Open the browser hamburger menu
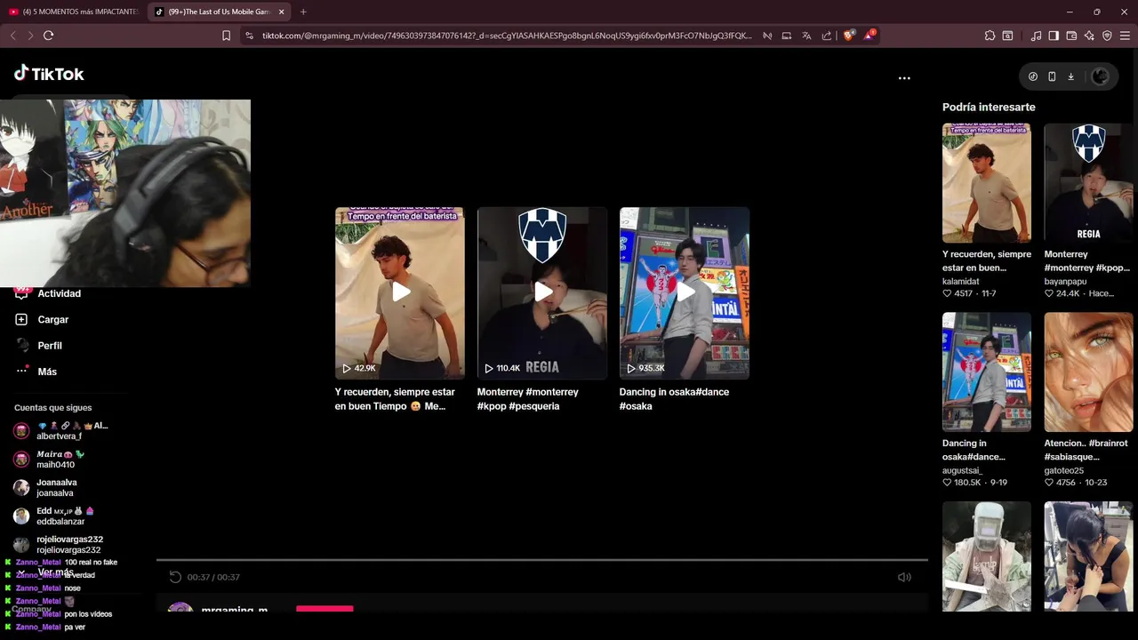 click(x=1125, y=36)
